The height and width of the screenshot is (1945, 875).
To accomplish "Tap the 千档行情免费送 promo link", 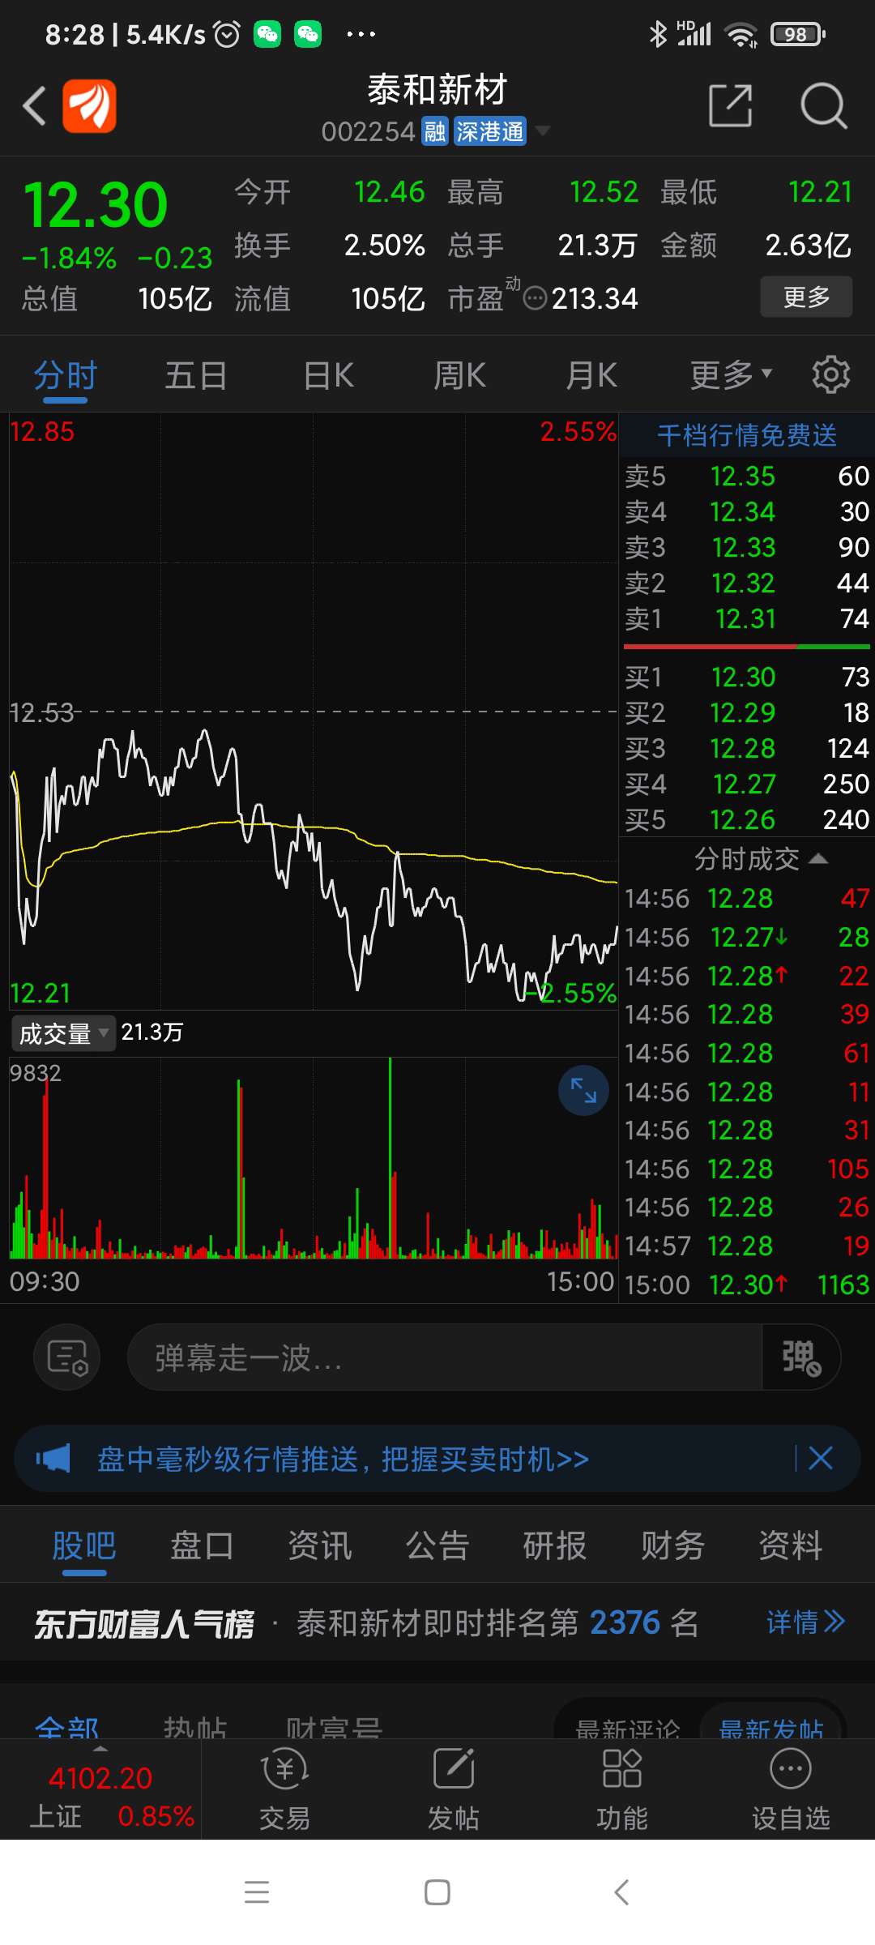I will (x=746, y=435).
